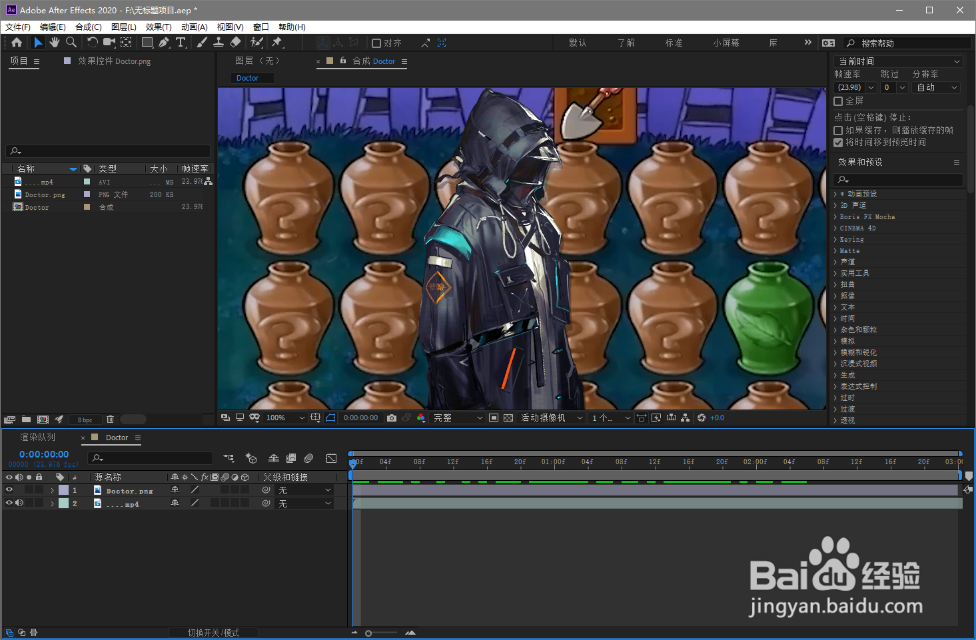Select the Rectangle shape tool
Image resolution: width=976 pixels, height=640 pixels.
pos(147,43)
